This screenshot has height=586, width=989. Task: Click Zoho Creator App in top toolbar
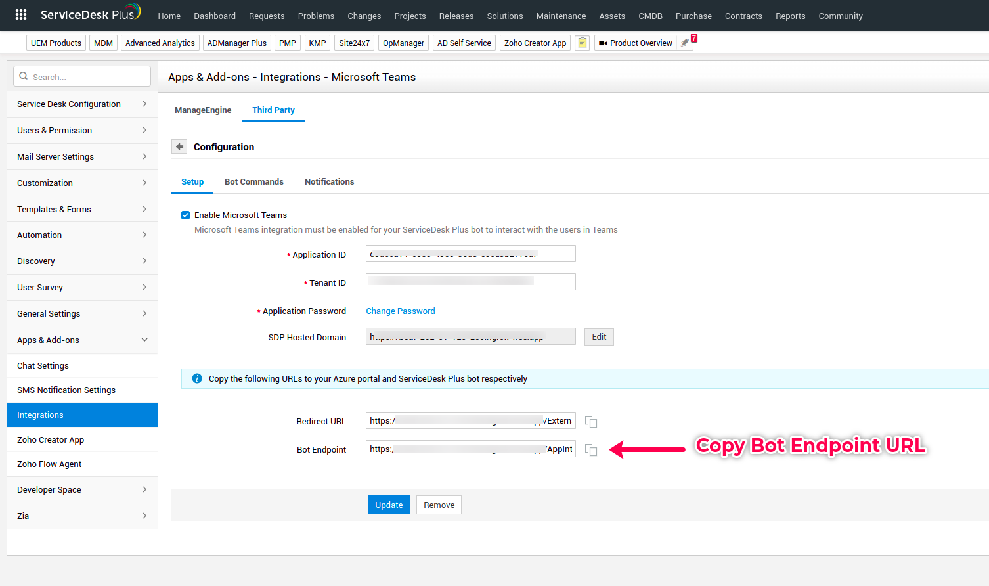[x=535, y=43]
